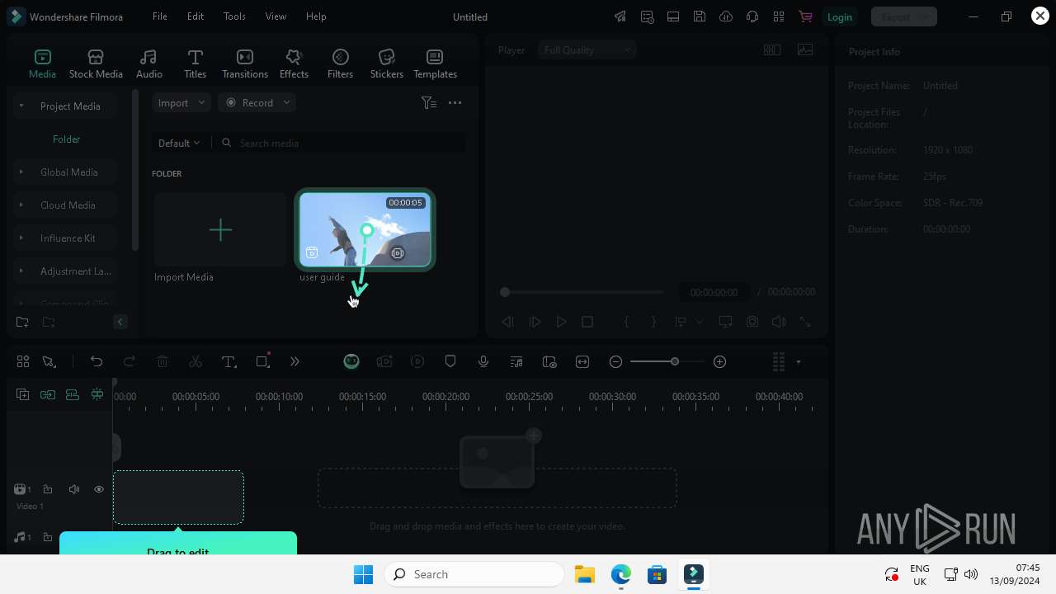Screen dimensions: 1056x594
Task: Click the green AI face icon
Action: click(351, 361)
